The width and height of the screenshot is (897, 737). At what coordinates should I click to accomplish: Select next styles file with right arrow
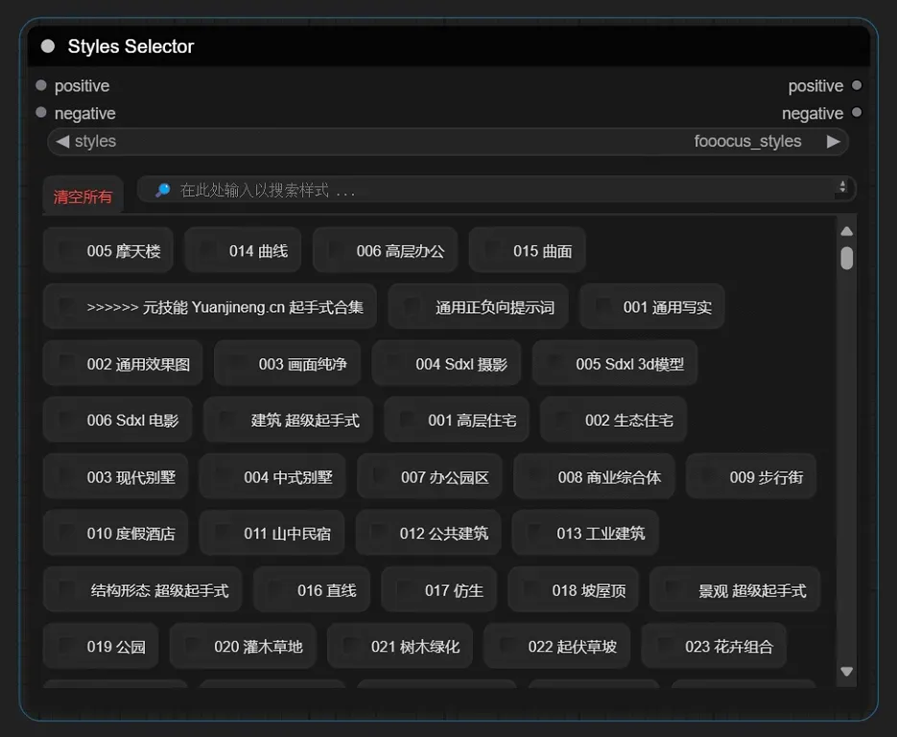point(833,141)
